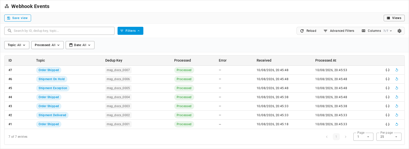Screen dimensions: 409x149
Task: View JSON payload for event #5
Action: point(387,88)
